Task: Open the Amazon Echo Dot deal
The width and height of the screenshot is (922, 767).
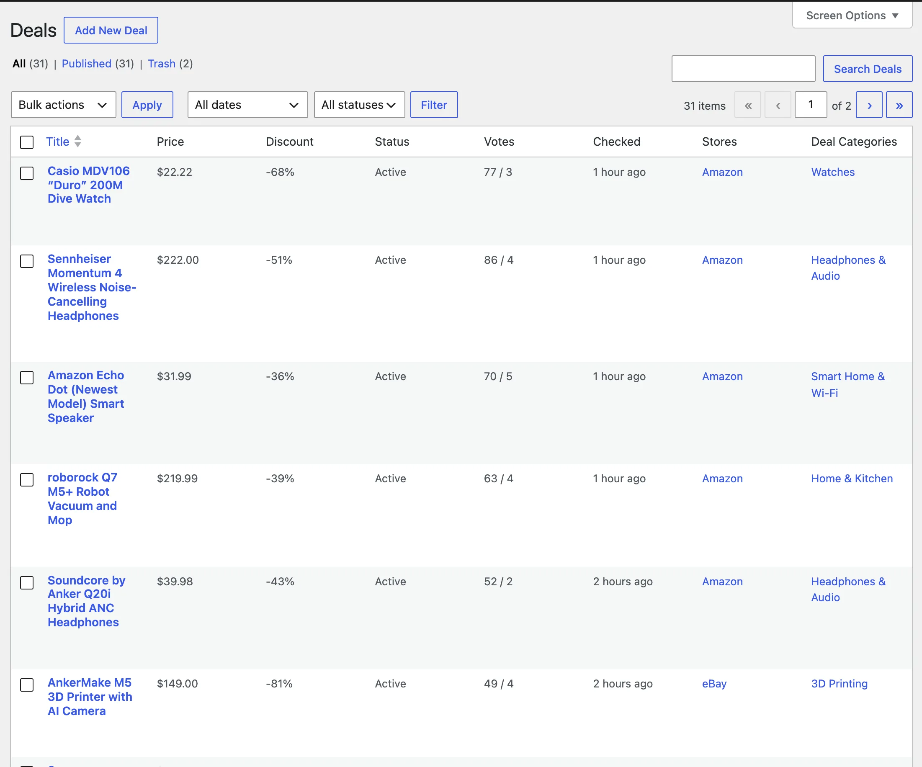Action: pos(86,397)
